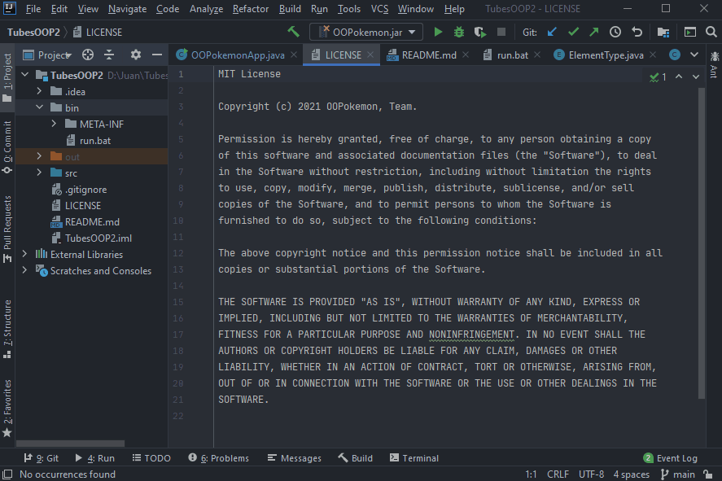The width and height of the screenshot is (722, 481).
Task: Open Pull Requests side panel
Action: tap(7, 229)
